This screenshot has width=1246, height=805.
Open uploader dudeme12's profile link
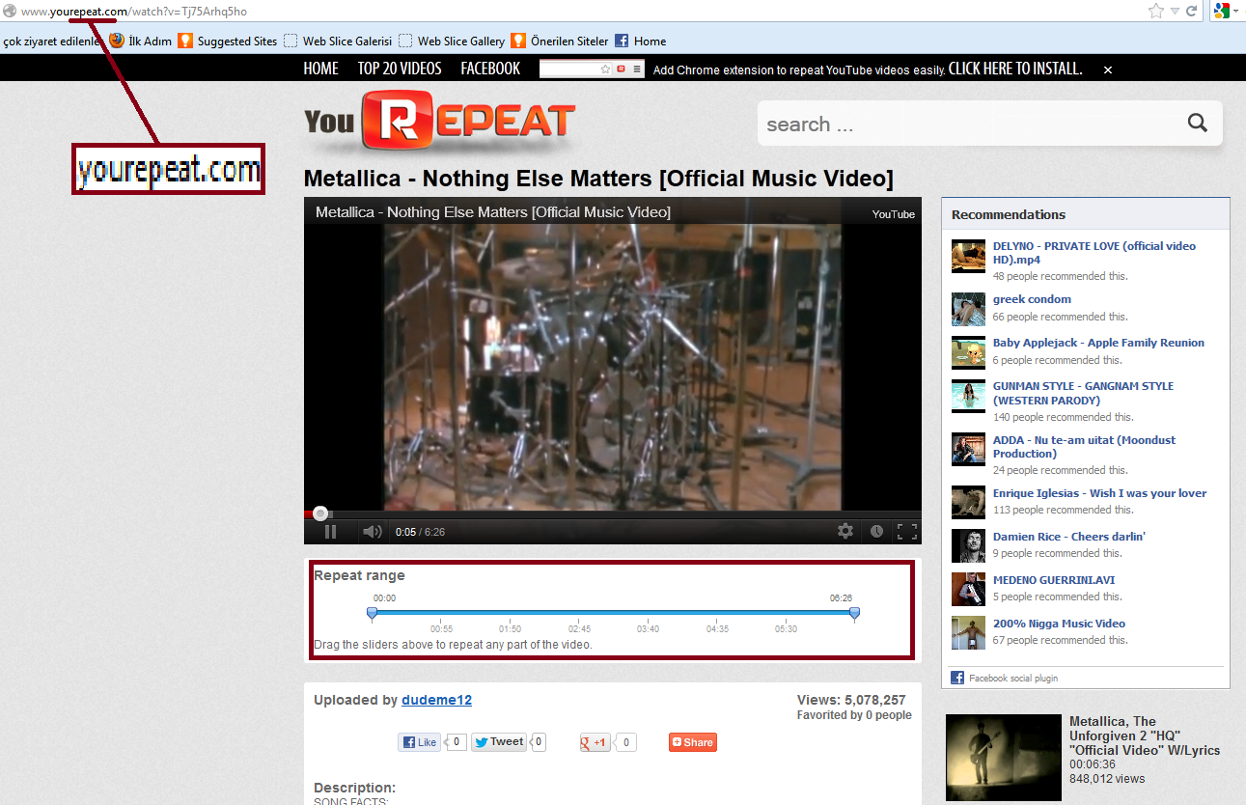coord(436,700)
